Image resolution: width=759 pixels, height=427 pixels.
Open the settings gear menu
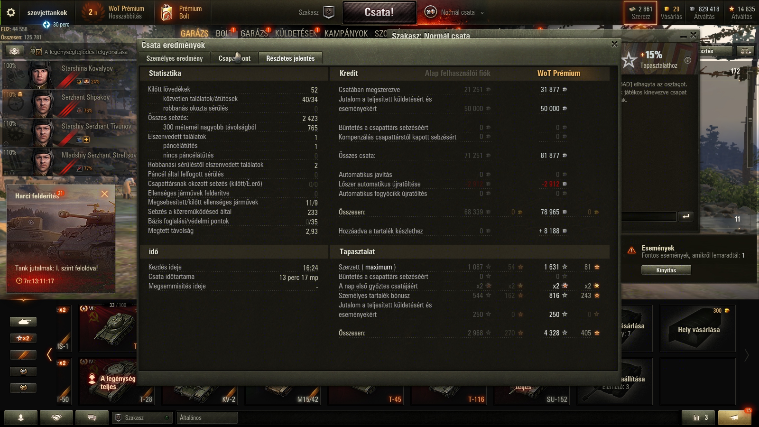[10, 12]
